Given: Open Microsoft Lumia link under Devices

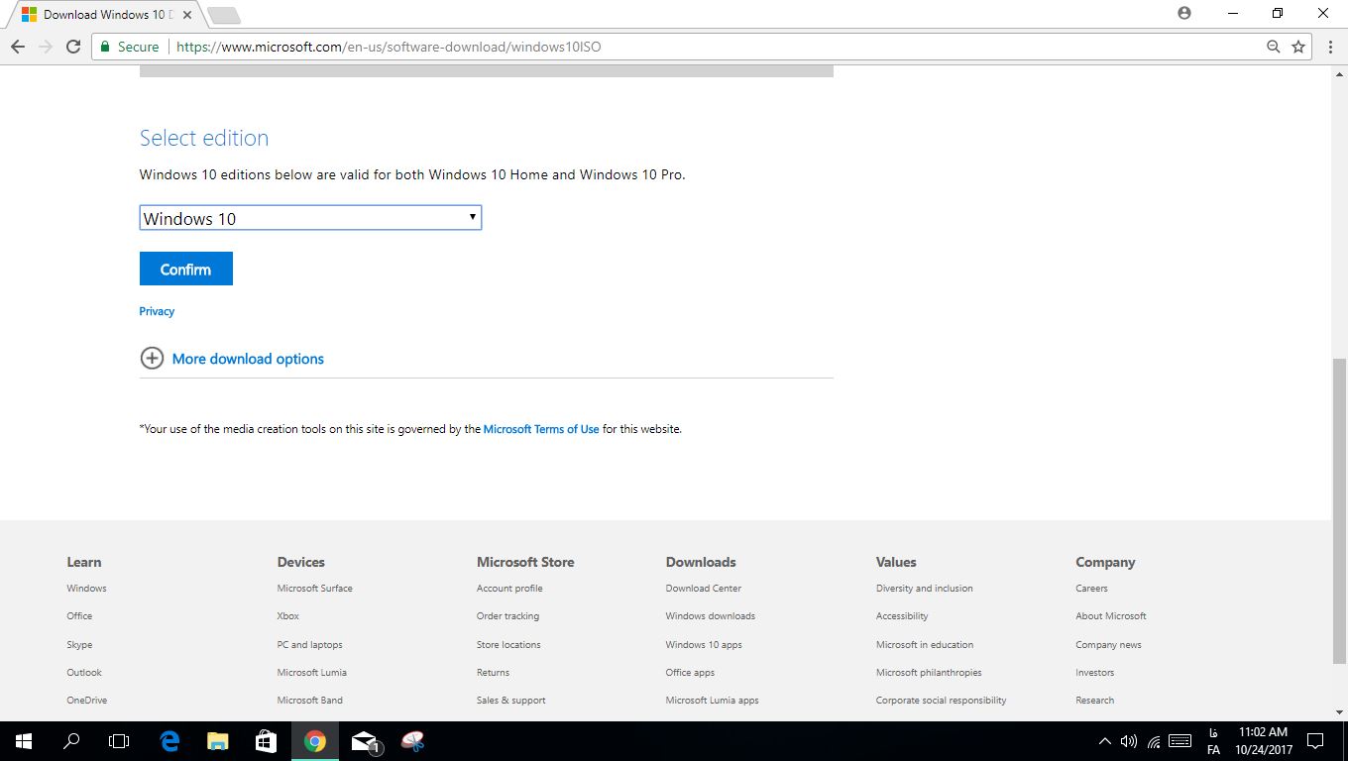Looking at the screenshot, I should tap(311, 673).
